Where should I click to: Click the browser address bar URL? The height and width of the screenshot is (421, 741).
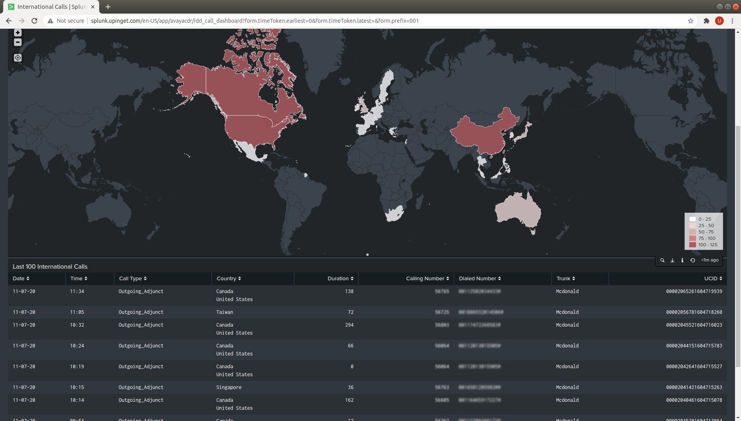(x=254, y=21)
